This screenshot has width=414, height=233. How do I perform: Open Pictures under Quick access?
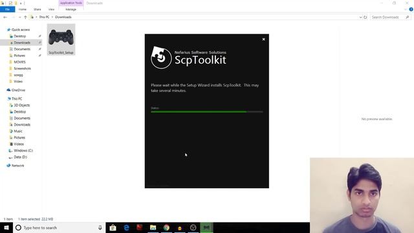click(x=19, y=56)
